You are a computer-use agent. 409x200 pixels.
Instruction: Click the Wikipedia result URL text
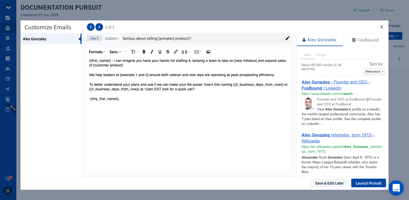(341, 149)
